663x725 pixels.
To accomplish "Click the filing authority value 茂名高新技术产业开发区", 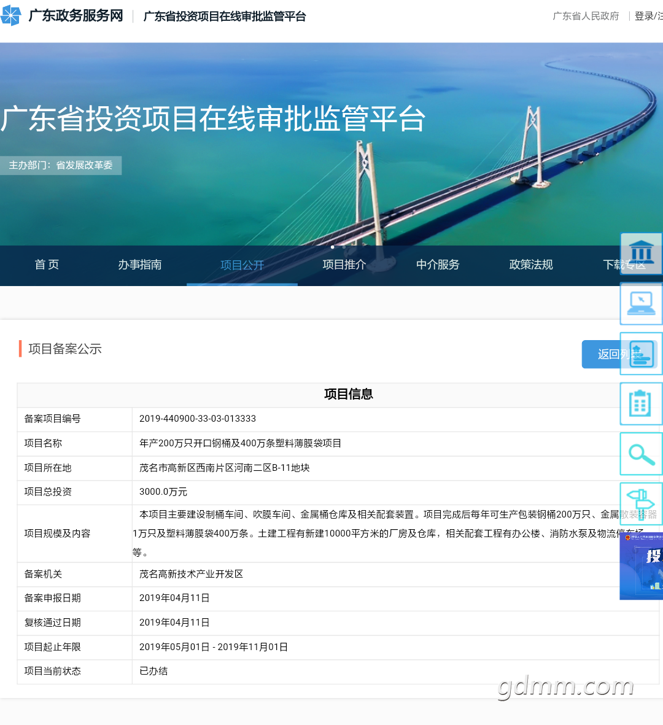I will 191,574.
